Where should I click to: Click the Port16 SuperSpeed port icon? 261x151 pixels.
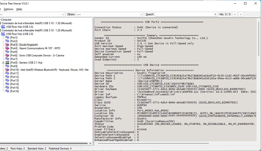pos(7,91)
